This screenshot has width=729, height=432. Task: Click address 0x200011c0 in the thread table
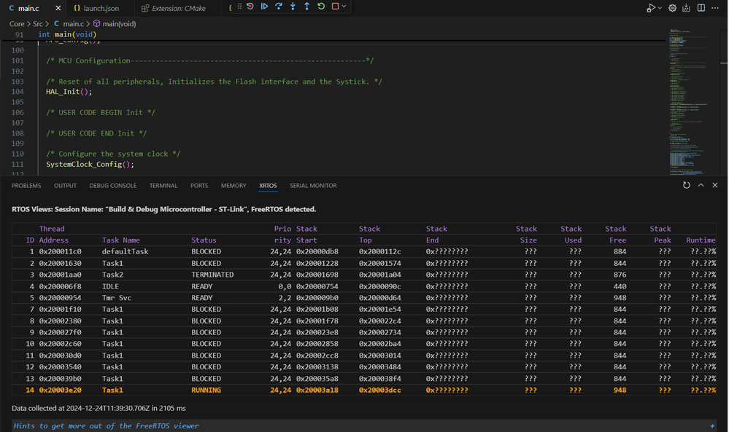(60, 251)
